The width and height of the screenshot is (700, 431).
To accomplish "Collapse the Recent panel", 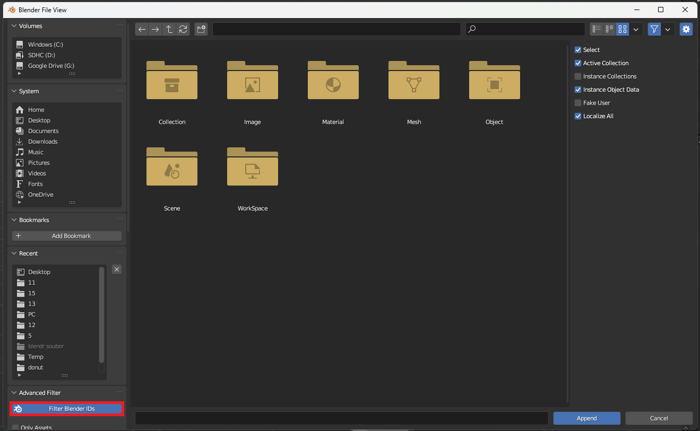I will [x=14, y=253].
